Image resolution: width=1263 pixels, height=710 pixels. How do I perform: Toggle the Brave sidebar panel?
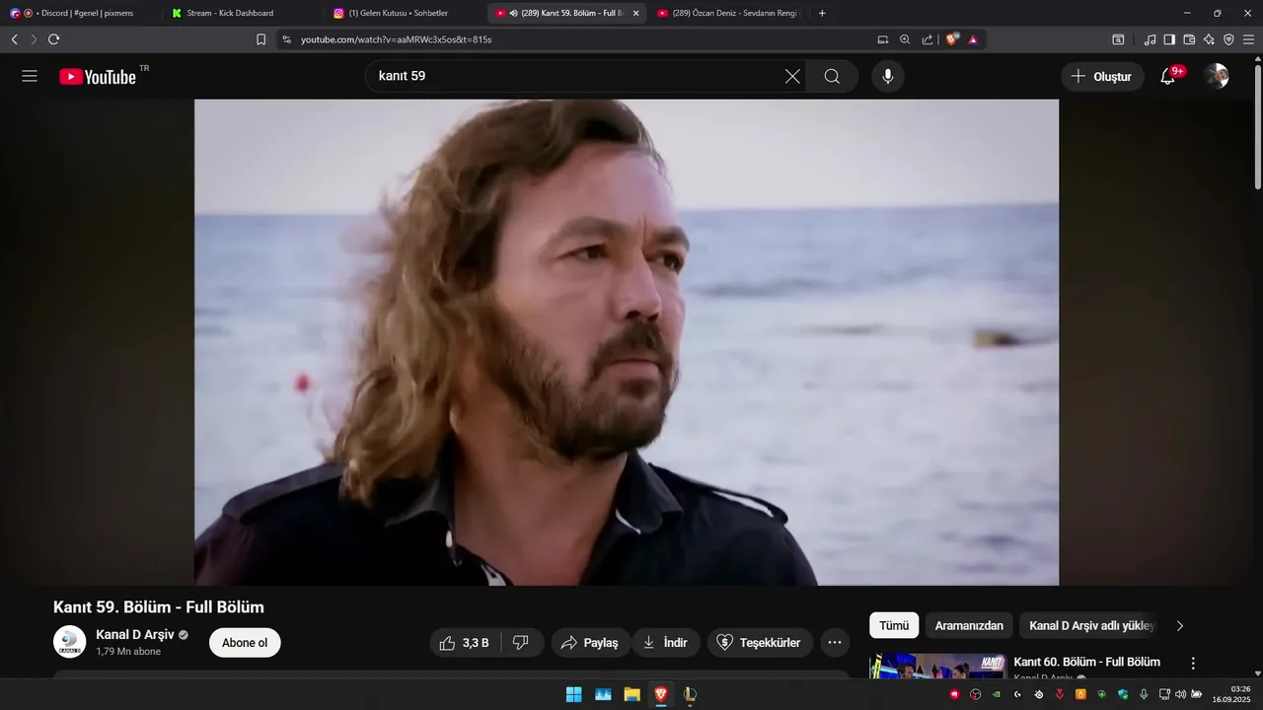(1169, 39)
